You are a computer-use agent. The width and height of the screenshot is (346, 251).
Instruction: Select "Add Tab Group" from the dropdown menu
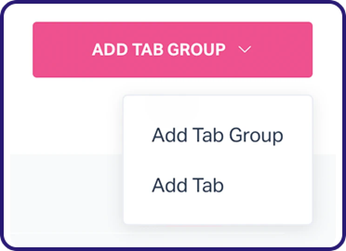pos(217,135)
